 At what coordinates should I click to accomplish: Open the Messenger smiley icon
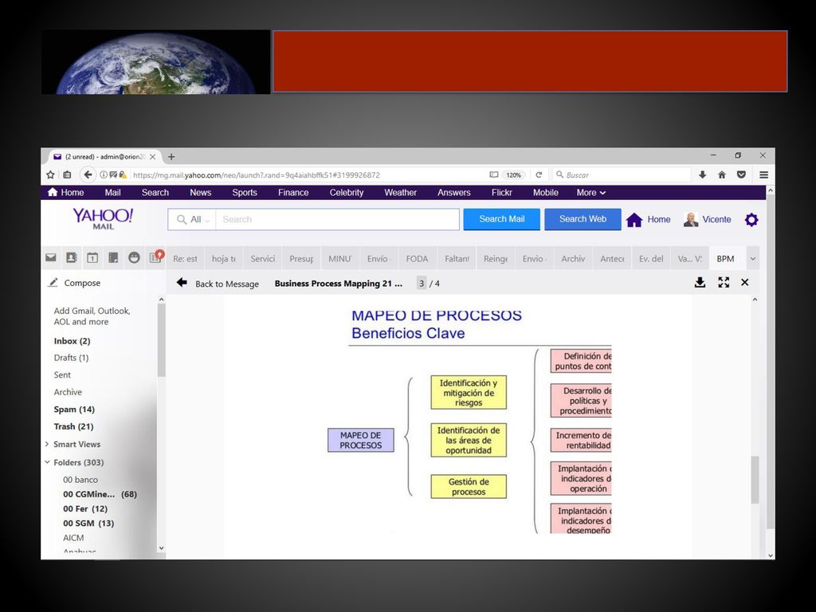coord(134,257)
